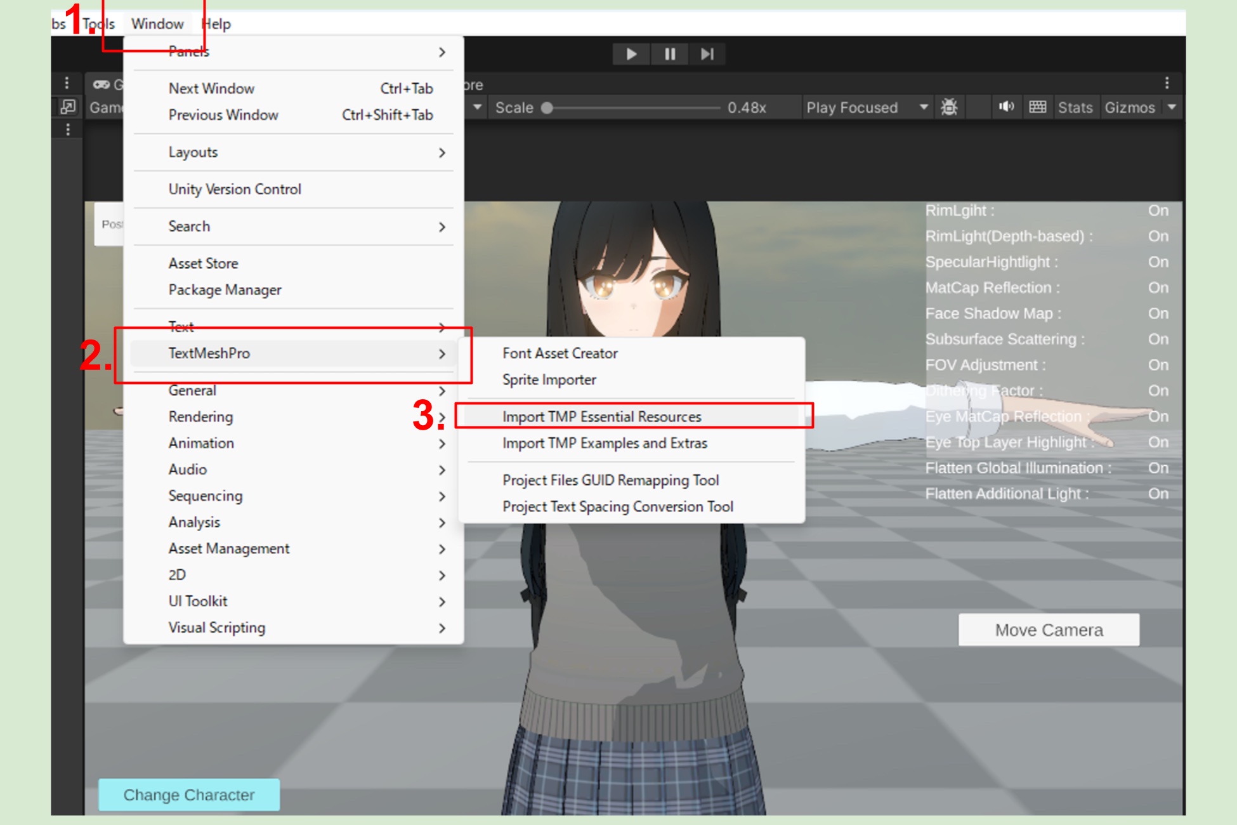Toggle the Gizmos button
Image resolution: width=1237 pixels, height=825 pixels.
[1129, 107]
